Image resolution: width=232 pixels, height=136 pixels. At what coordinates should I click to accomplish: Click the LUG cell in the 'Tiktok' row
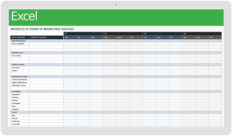149,106
